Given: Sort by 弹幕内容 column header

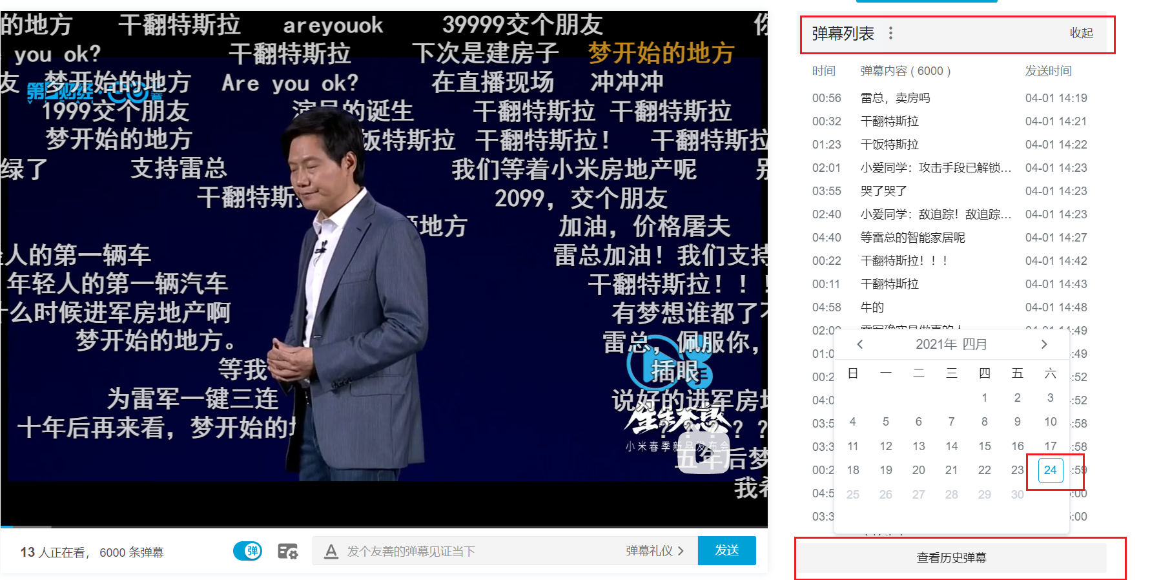Looking at the screenshot, I should pos(905,71).
